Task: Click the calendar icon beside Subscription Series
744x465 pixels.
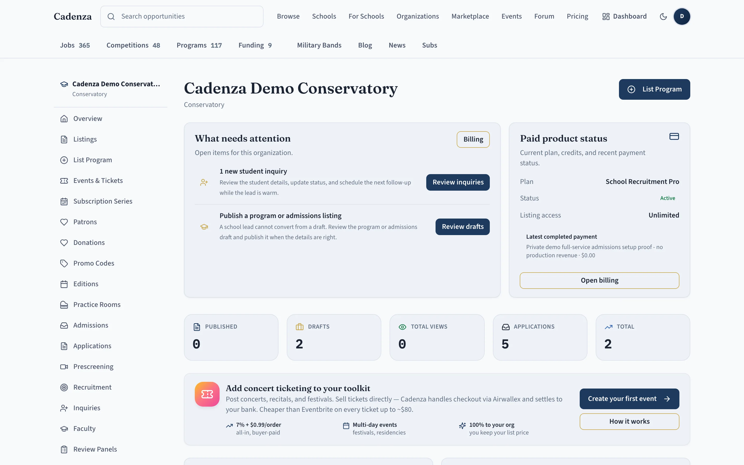Action: (64, 202)
